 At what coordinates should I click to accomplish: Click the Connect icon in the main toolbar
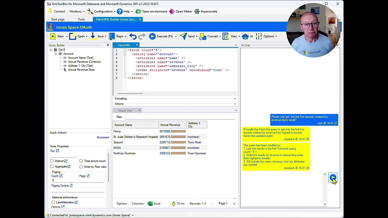click(50, 12)
